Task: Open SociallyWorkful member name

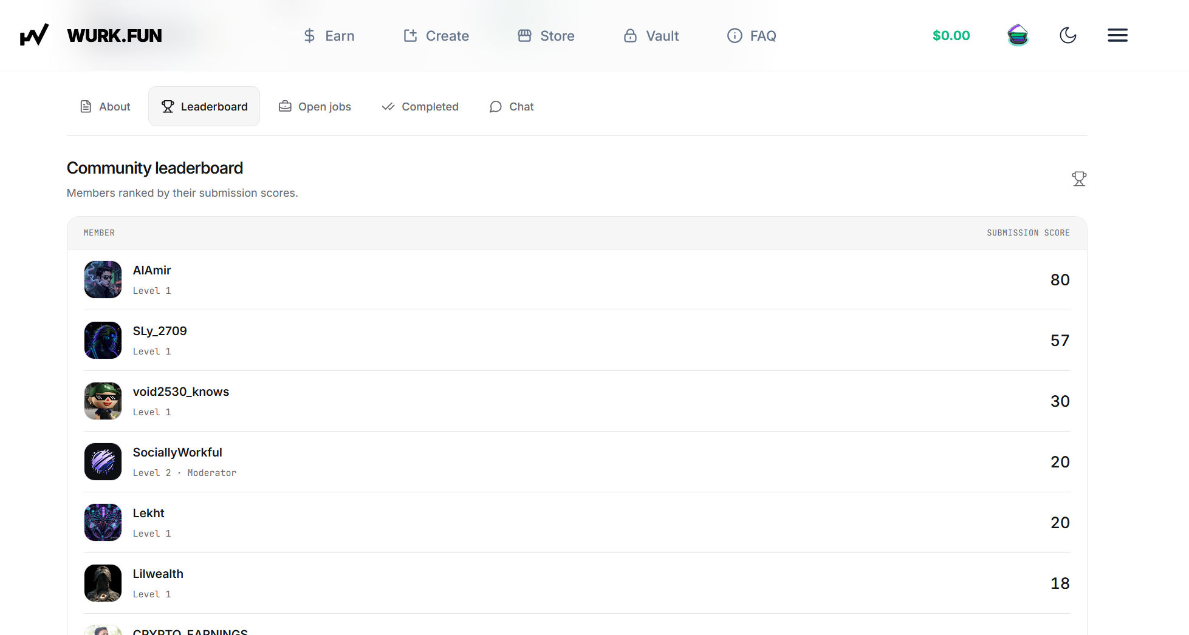Action: click(177, 452)
